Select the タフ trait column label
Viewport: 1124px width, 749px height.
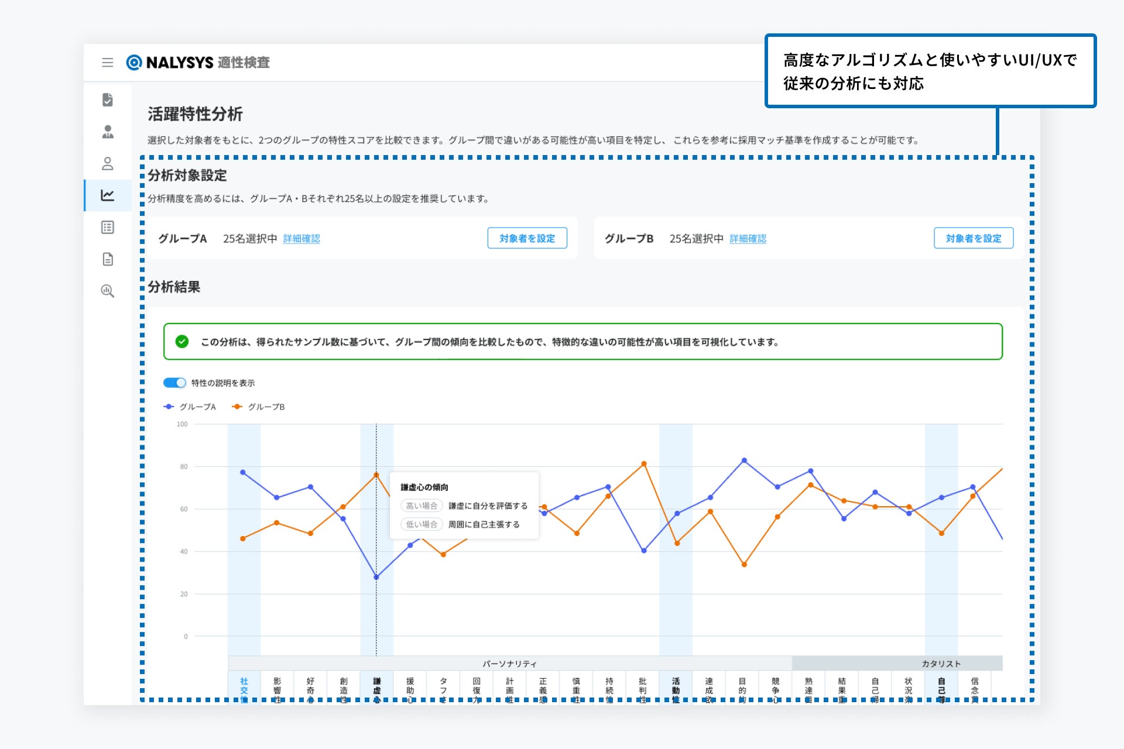pyautogui.click(x=443, y=689)
